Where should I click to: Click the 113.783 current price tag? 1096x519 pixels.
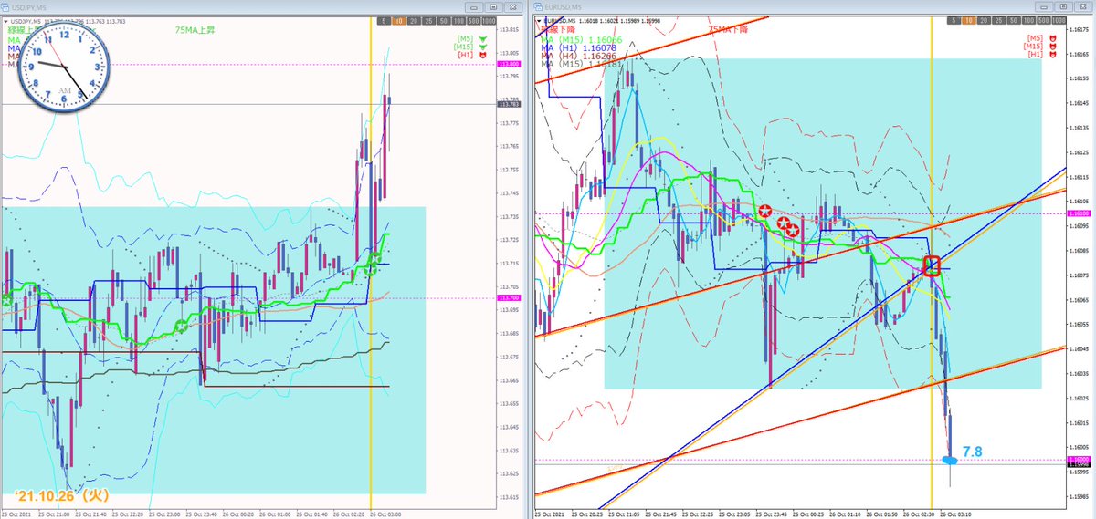(x=509, y=104)
